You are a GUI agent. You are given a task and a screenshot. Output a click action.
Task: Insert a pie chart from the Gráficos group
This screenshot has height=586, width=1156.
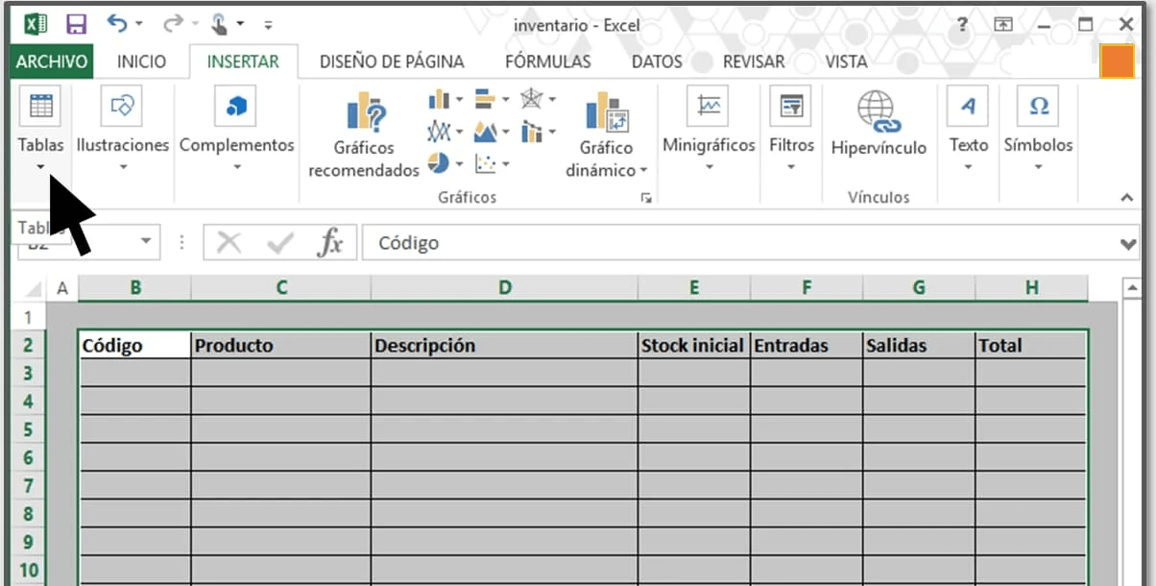tap(439, 163)
